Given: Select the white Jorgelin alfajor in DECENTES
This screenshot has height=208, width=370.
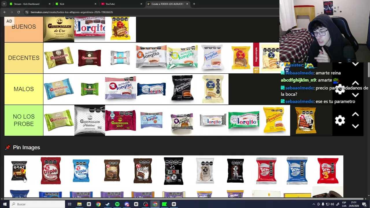Looking at the screenshot, I should click(213, 57).
